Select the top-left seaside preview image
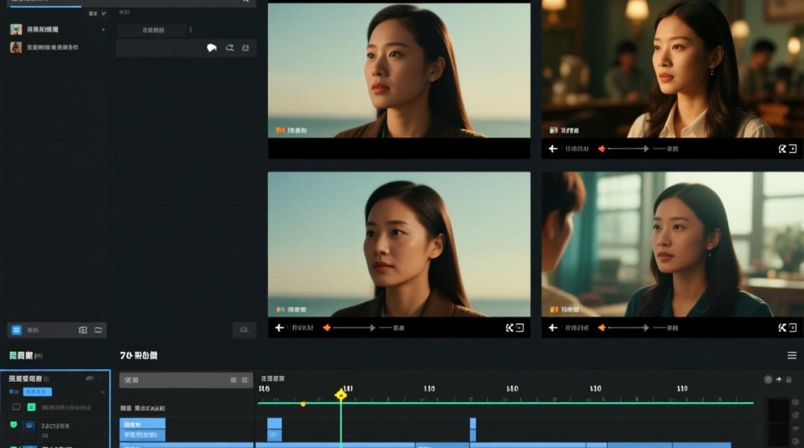Screen dimensions: 804x448 (x=399, y=70)
